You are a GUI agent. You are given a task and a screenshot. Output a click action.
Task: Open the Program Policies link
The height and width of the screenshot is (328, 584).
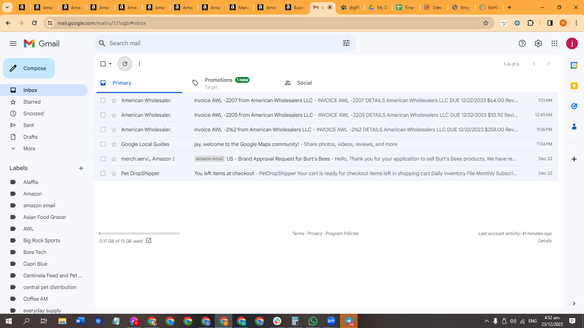coord(342,234)
